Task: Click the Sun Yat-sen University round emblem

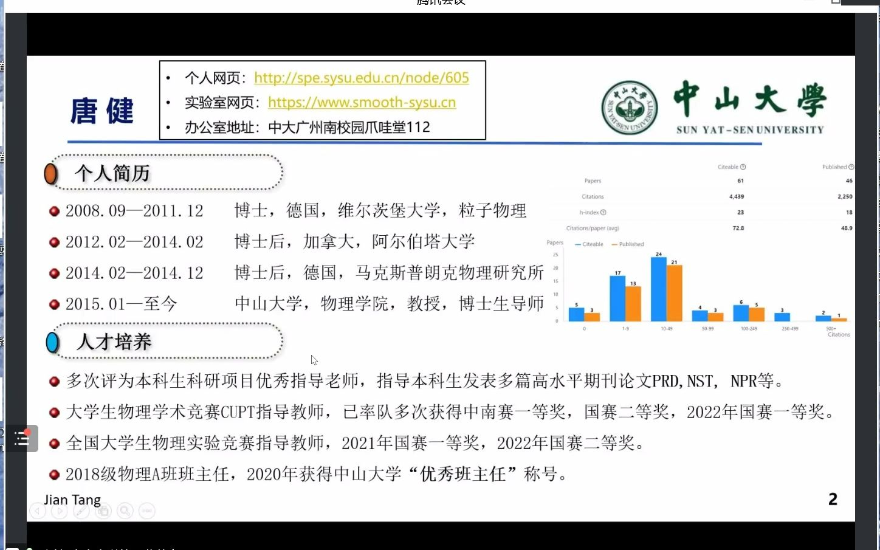Action: (630, 108)
